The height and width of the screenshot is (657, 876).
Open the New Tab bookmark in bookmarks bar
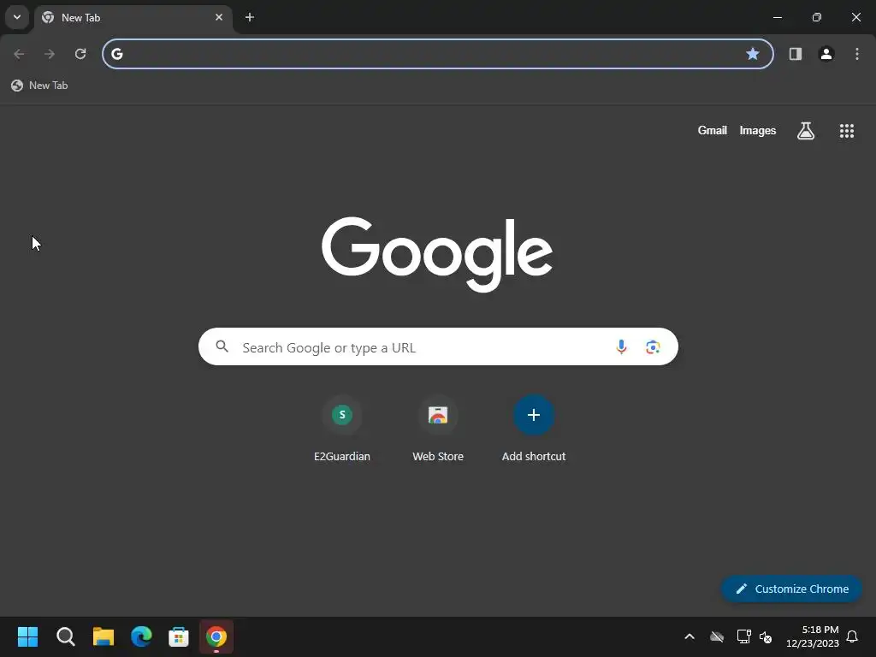tap(39, 86)
